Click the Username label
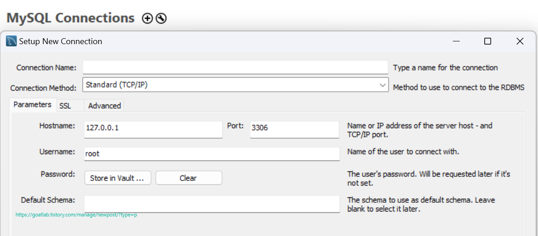The height and width of the screenshot is (236, 538). pos(57,151)
